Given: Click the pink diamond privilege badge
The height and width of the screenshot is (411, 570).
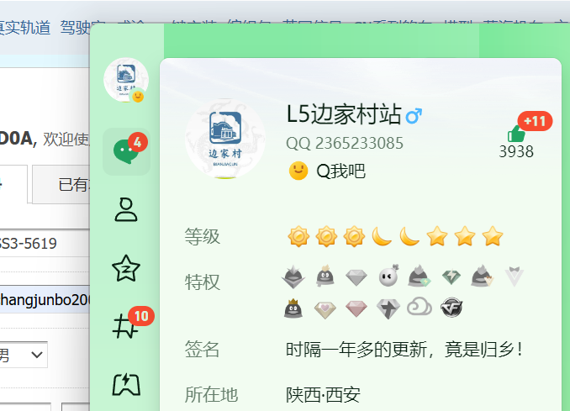Looking at the screenshot, I should coord(356,308).
